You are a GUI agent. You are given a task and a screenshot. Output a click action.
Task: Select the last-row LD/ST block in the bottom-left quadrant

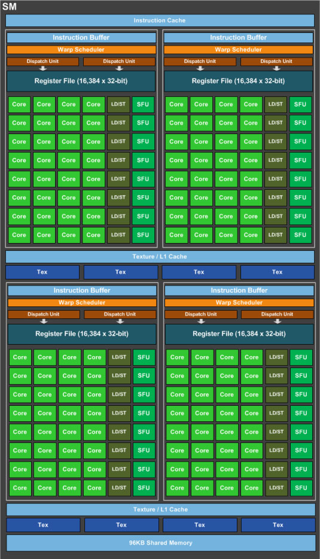click(x=119, y=488)
